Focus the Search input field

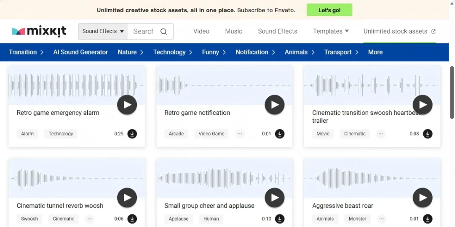143,31
